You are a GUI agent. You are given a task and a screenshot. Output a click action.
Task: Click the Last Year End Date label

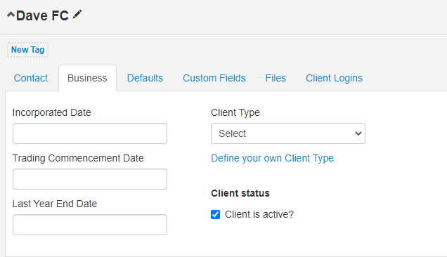point(55,204)
